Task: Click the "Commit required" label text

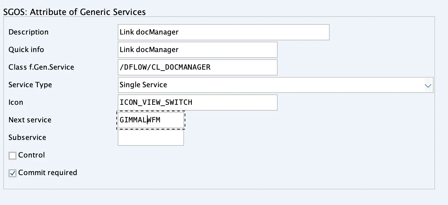Action: pyautogui.click(x=48, y=173)
